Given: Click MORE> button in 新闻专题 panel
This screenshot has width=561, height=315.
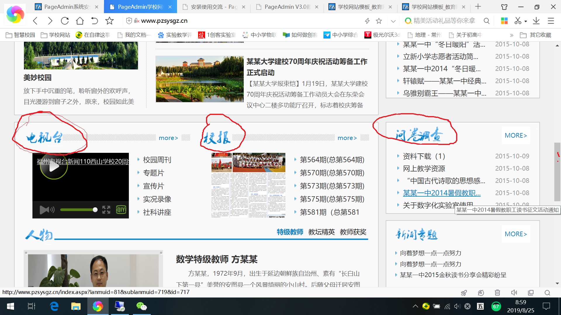Looking at the screenshot, I should click(x=516, y=234).
